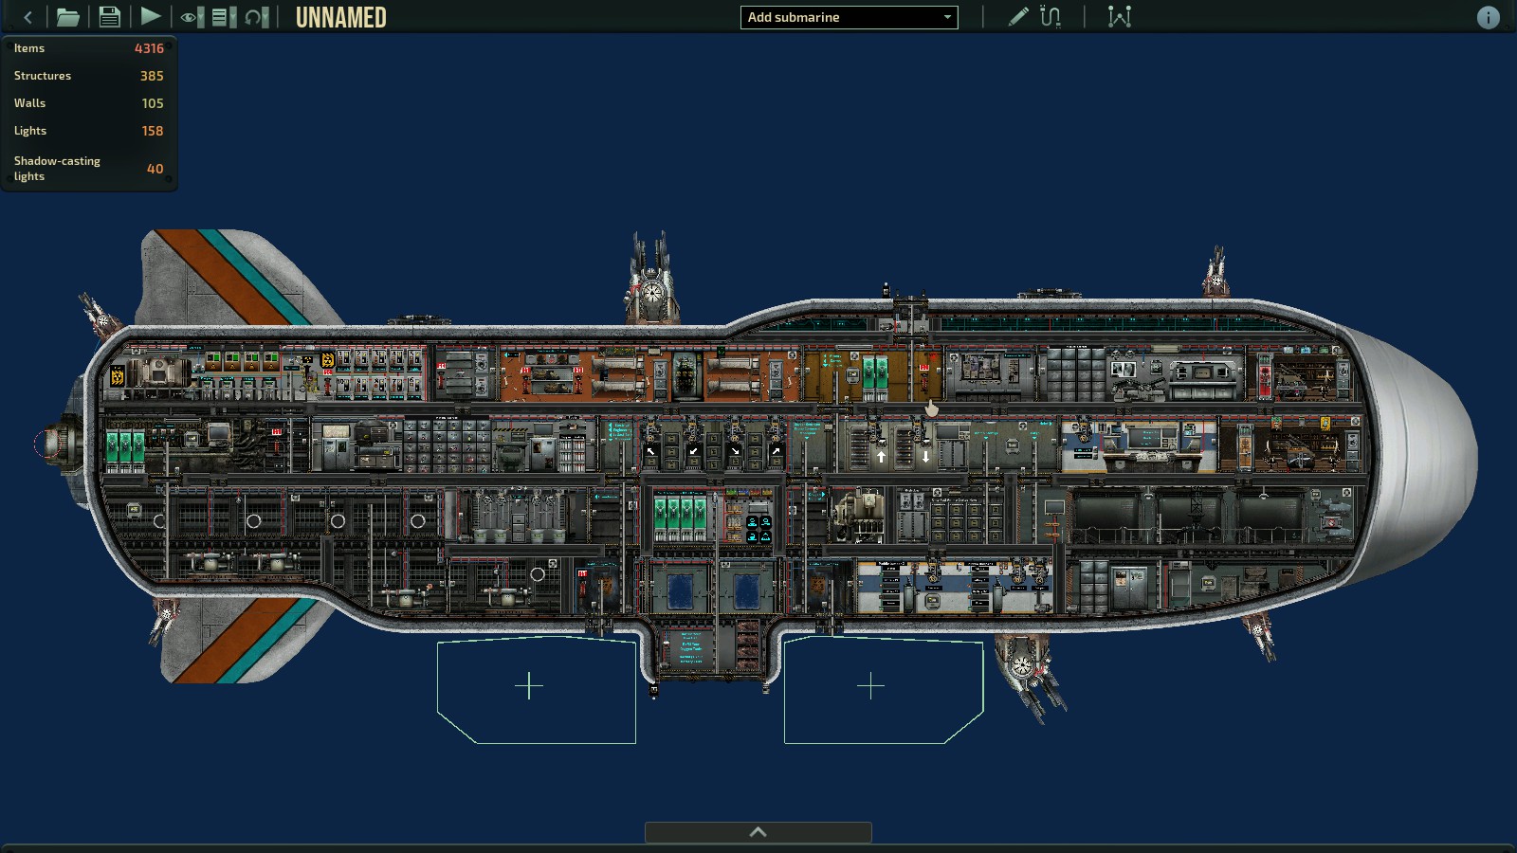The image size is (1517, 853).
Task: Start test run with the play icon
Action: [x=150, y=16]
